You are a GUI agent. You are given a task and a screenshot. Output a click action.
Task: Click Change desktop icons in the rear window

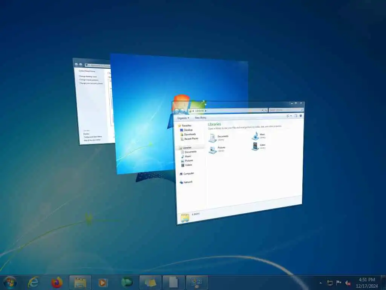[88, 76]
